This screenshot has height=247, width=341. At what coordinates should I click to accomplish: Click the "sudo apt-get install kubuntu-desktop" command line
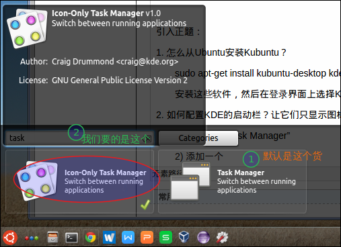click(x=258, y=73)
